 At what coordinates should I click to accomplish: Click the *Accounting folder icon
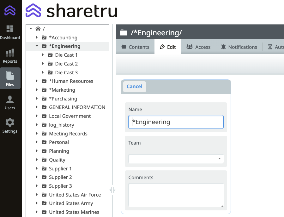pos(44,37)
